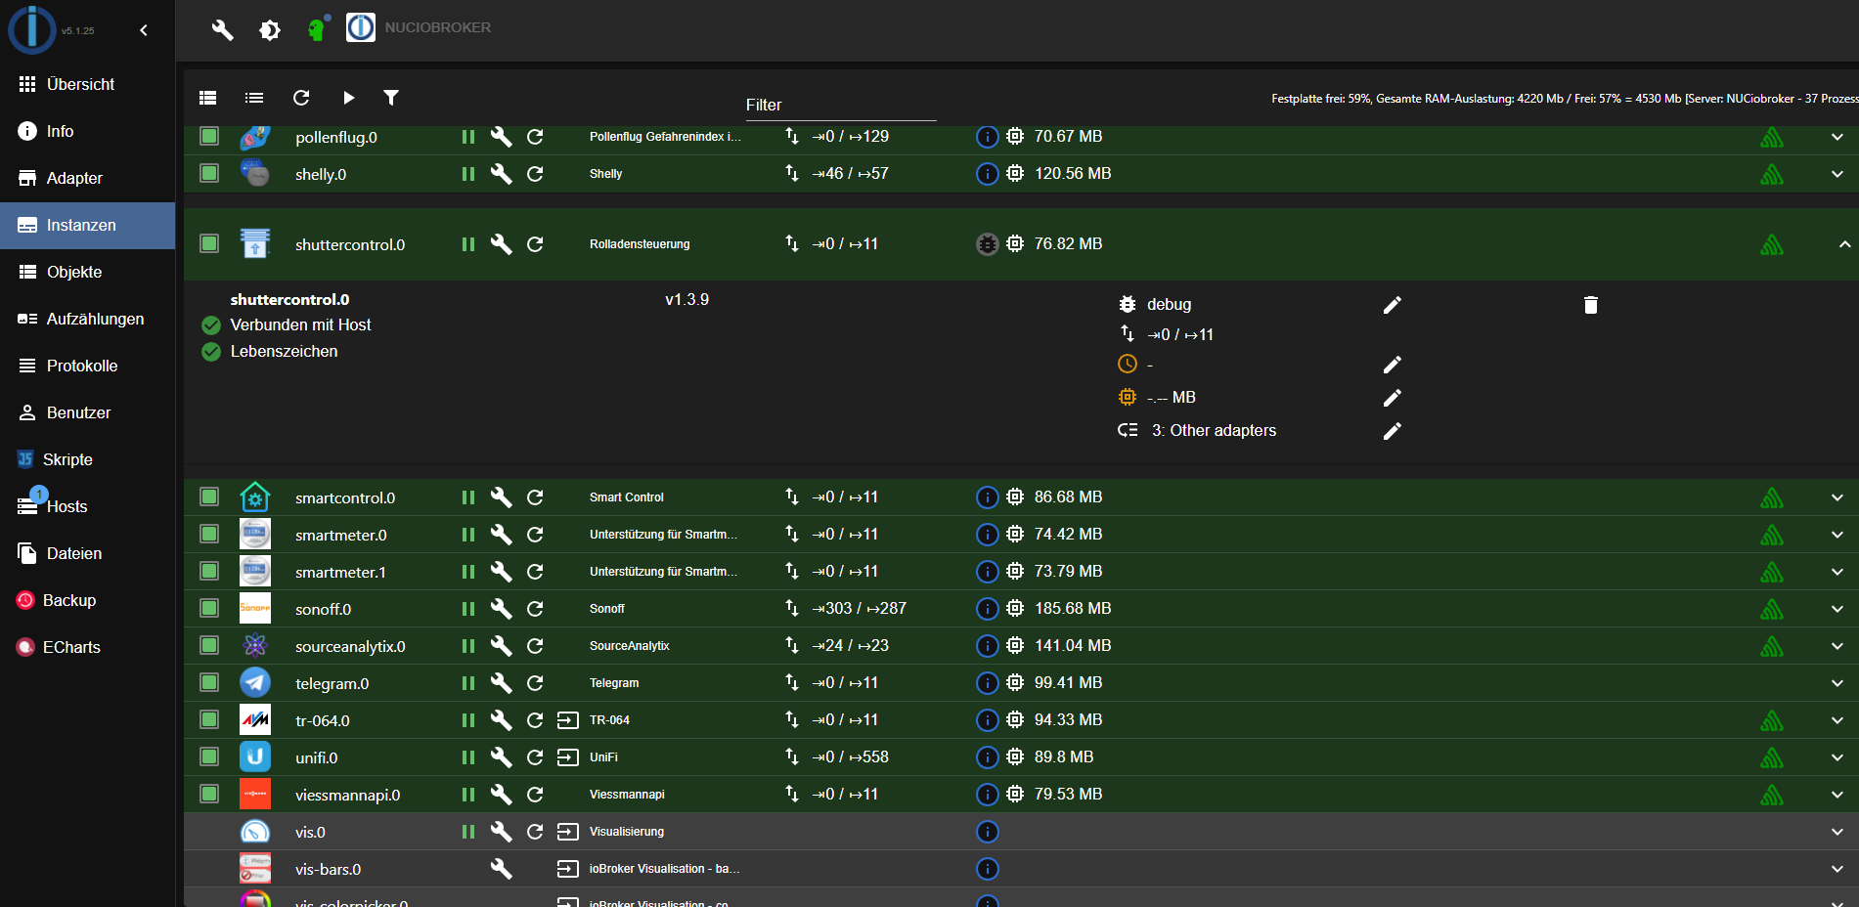This screenshot has height=907, width=1859.
Task: Open the Objekte menu section
Action: click(x=74, y=272)
